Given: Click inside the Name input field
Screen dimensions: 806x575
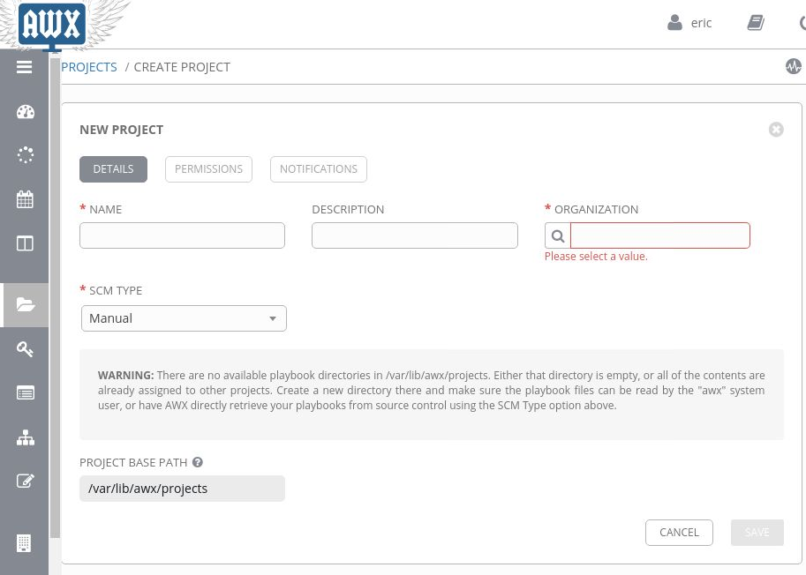Looking at the screenshot, I should tap(182, 235).
